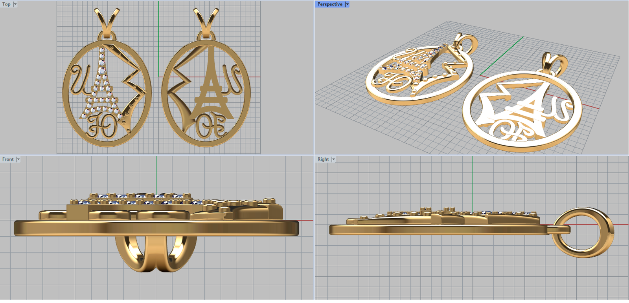Expand the Perspective viewport menu arrow
Viewport: 629px width, 303px height.
pos(347,4)
